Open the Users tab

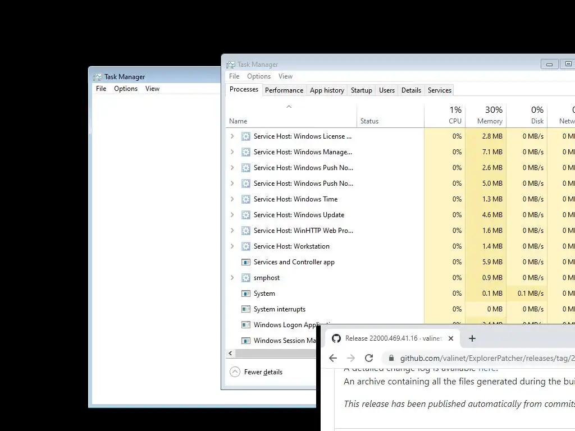pos(387,90)
